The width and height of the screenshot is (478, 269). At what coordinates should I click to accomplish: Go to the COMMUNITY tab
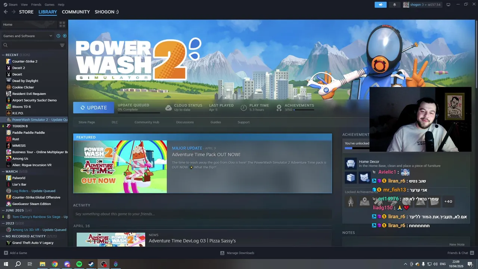pyautogui.click(x=76, y=12)
